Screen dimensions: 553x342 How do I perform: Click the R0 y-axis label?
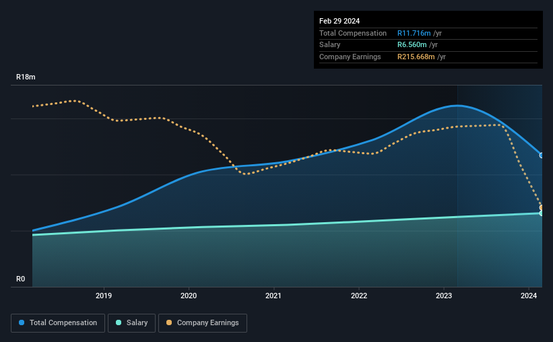(20, 279)
